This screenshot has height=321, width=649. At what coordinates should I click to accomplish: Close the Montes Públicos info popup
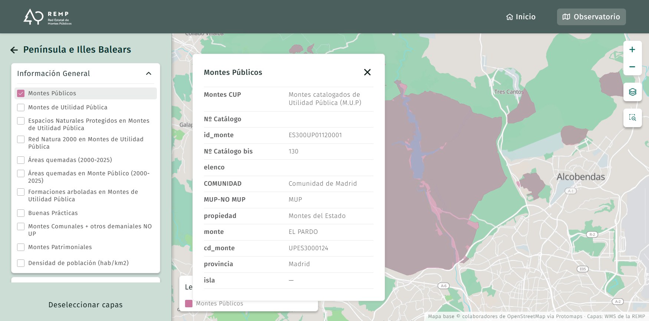pos(367,72)
